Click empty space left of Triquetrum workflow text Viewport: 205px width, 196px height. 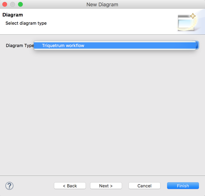pyautogui.click(x=38, y=46)
